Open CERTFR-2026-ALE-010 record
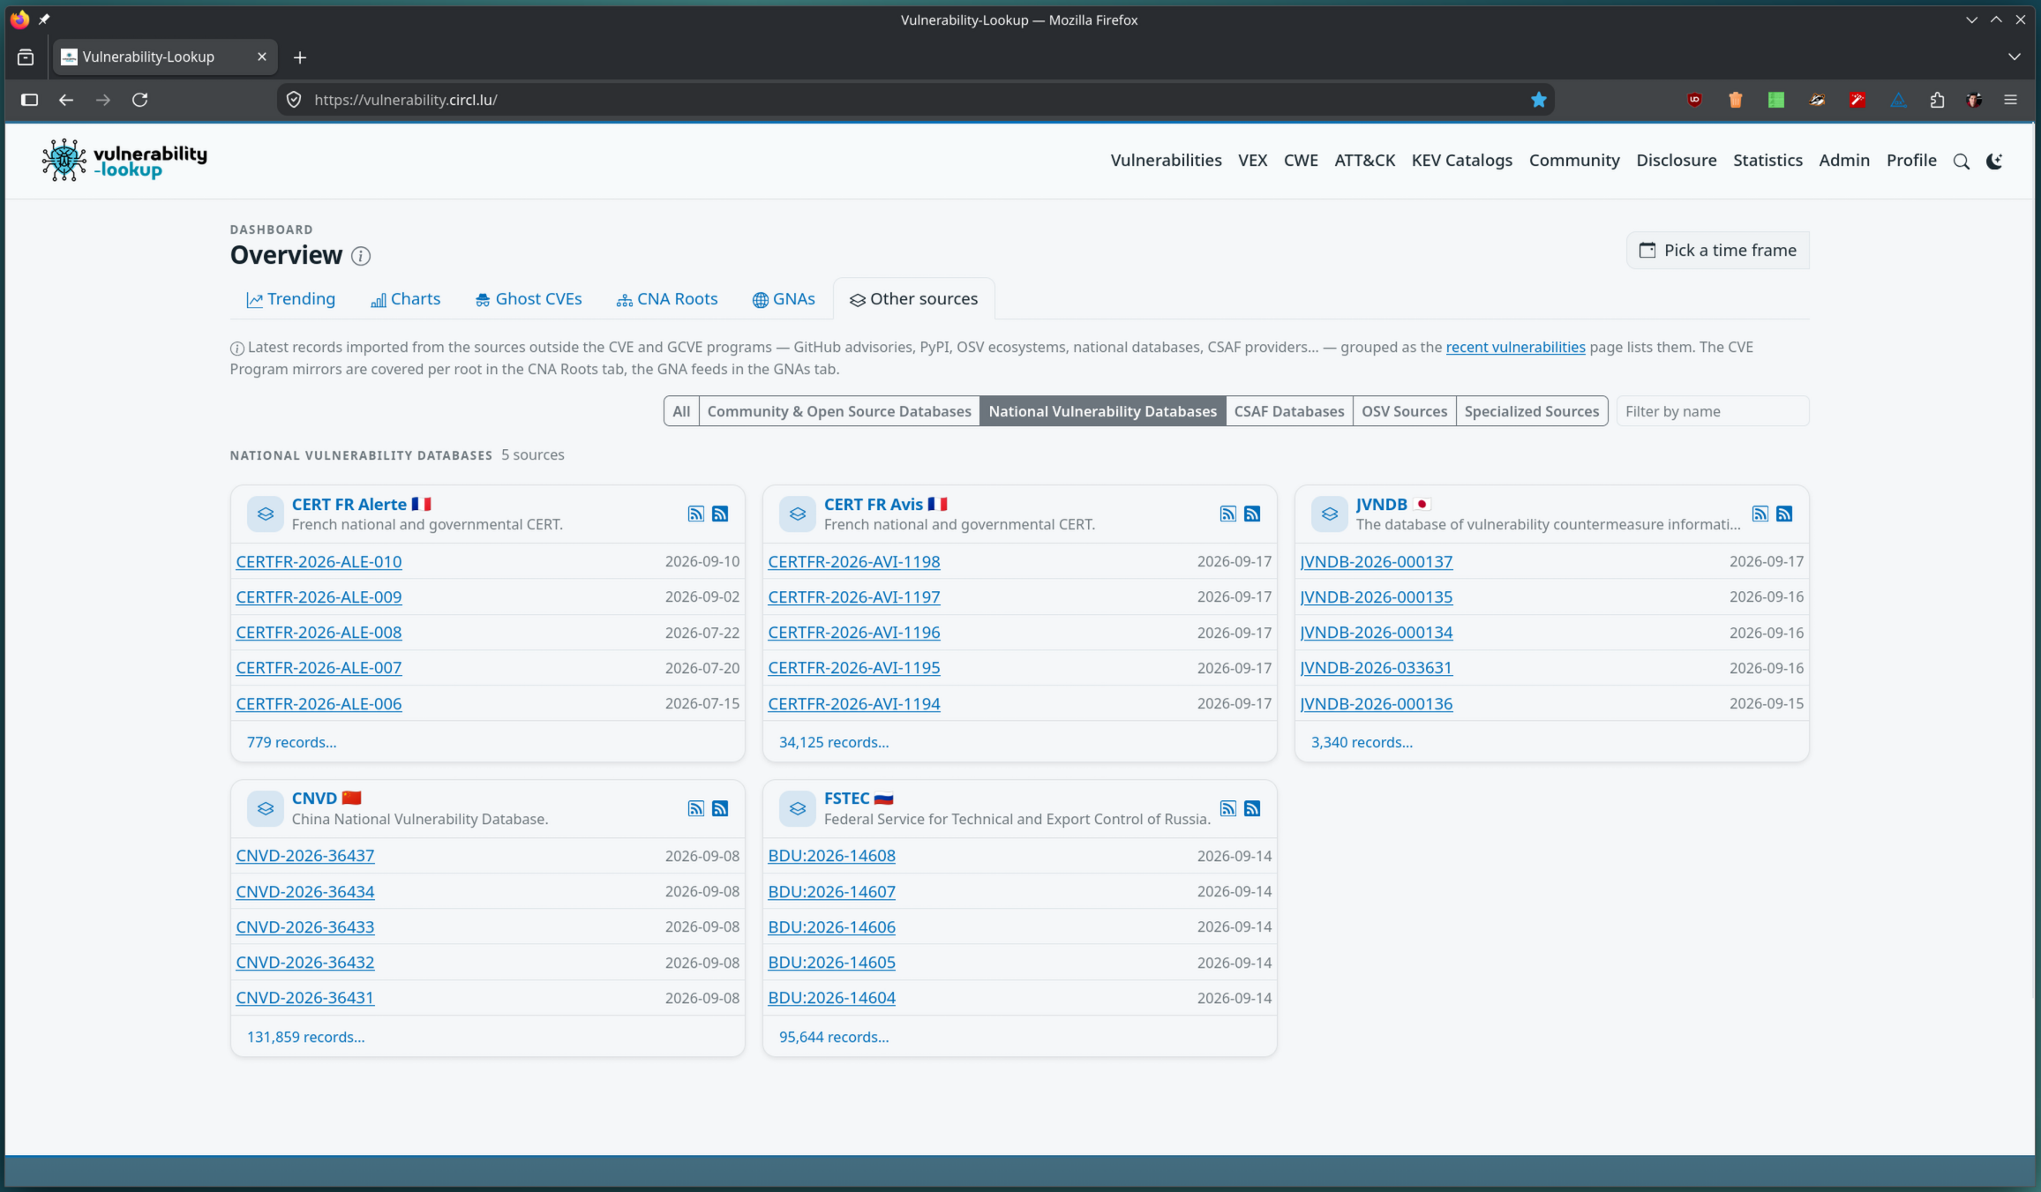Image resolution: width=2041 pixels, height=1192 pixels. [x=319, y=562]
